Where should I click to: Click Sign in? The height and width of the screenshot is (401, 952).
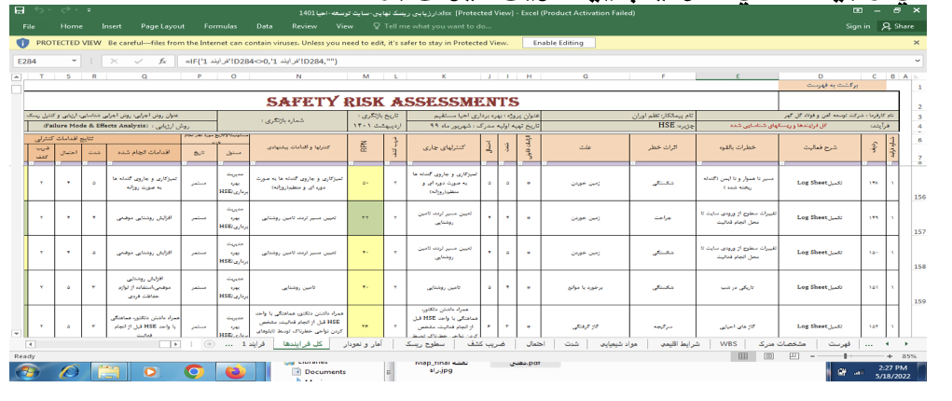tap(857, 26)
